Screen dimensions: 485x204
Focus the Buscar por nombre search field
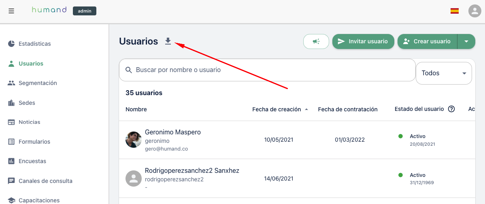[267, 70]
